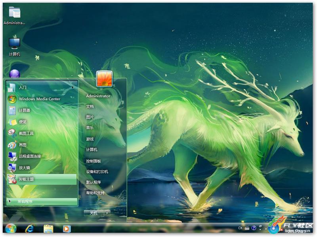The width and height of the screenshot is (317, 237).
Task: Open Windows Explorer from taskbar
Action: [x=48, y=229]
